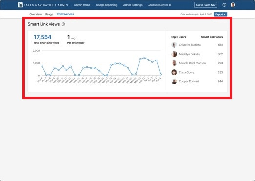Open the profile avatar menu in the header
This screenshot has height=181, width=255.
click(x=233, y=5)
